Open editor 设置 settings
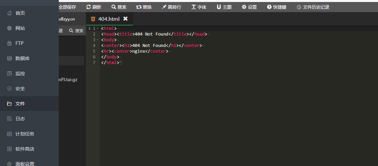This screenshot has width=378, height=166. pyautogui.click(x=249, y=7)
